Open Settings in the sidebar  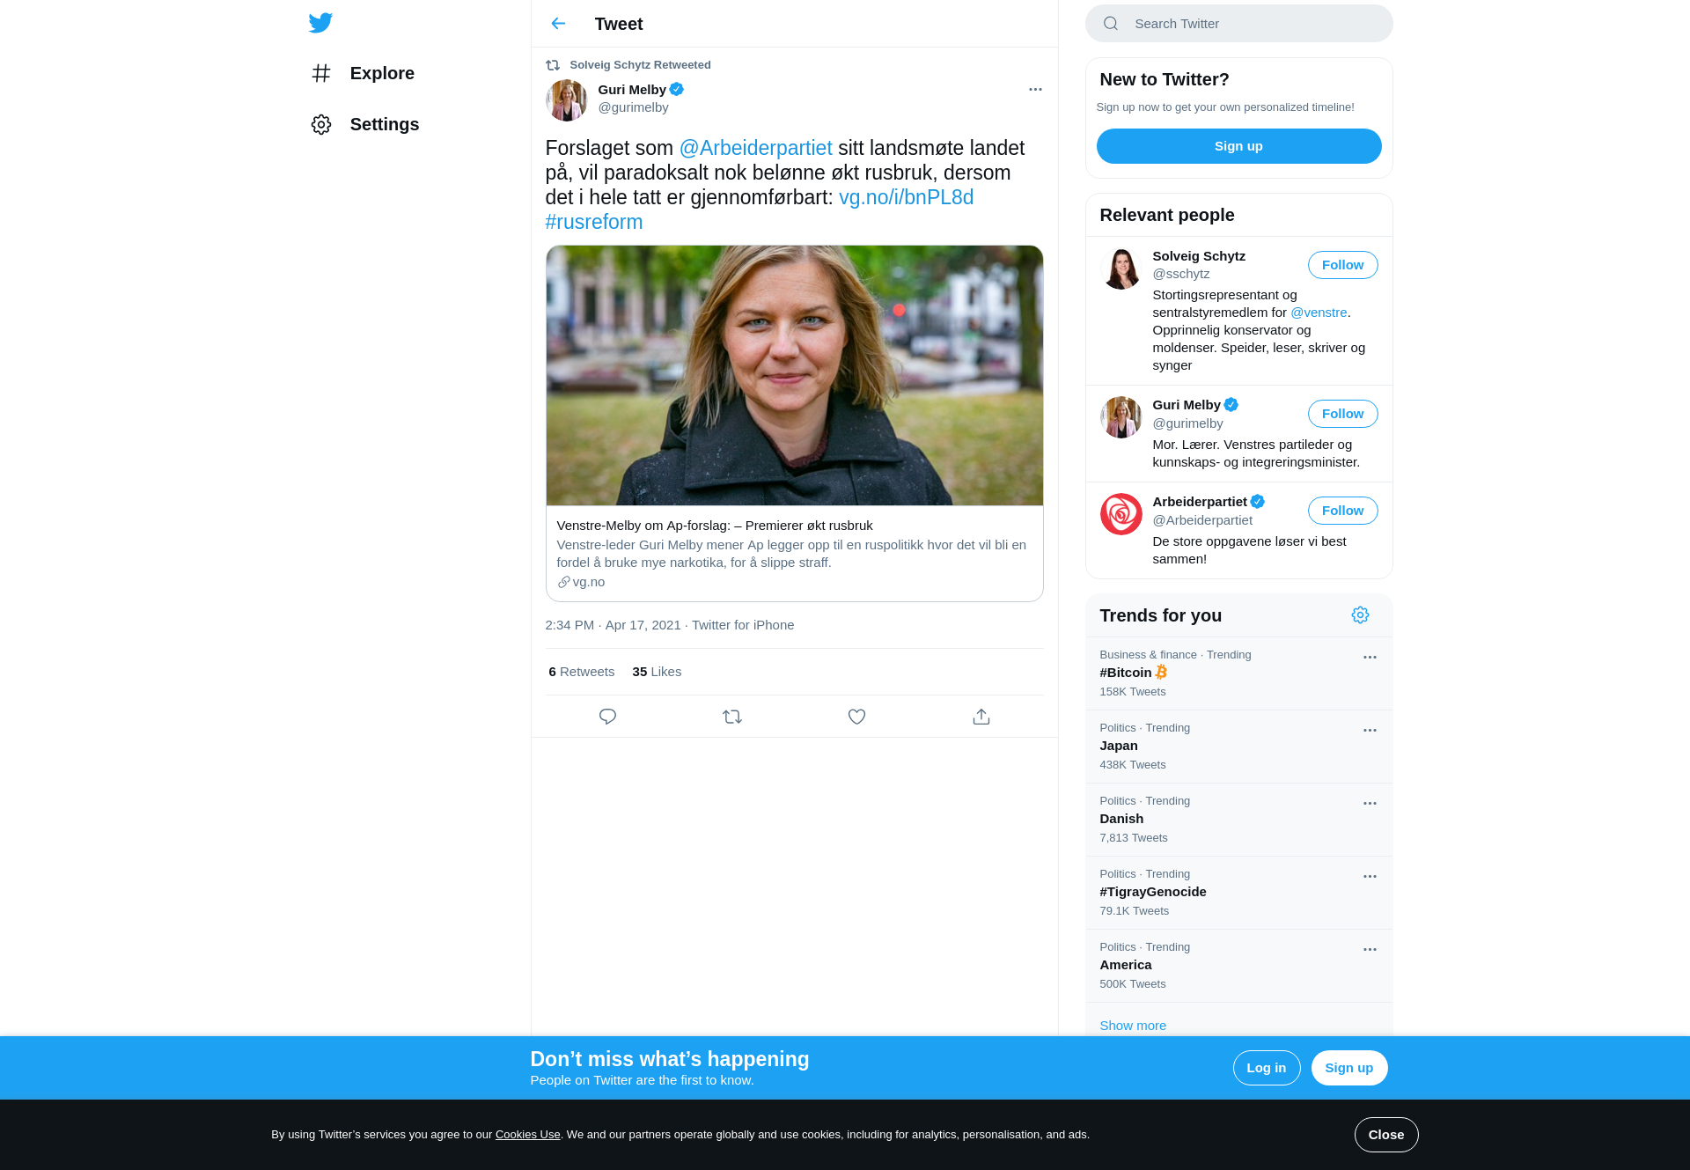tap(364, 124)
